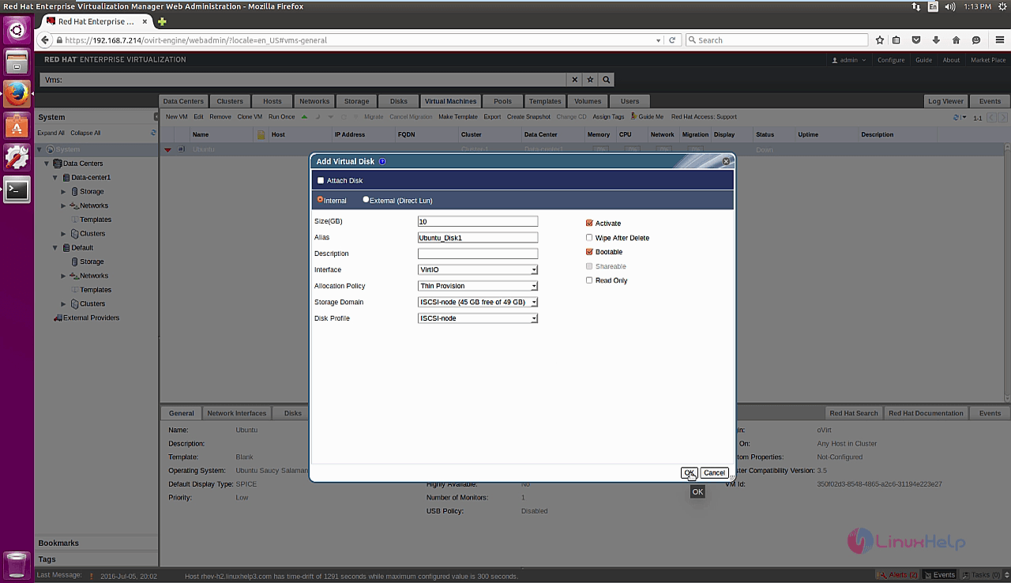Click Clone VM in the toolbar

click(x=250, y=117)
